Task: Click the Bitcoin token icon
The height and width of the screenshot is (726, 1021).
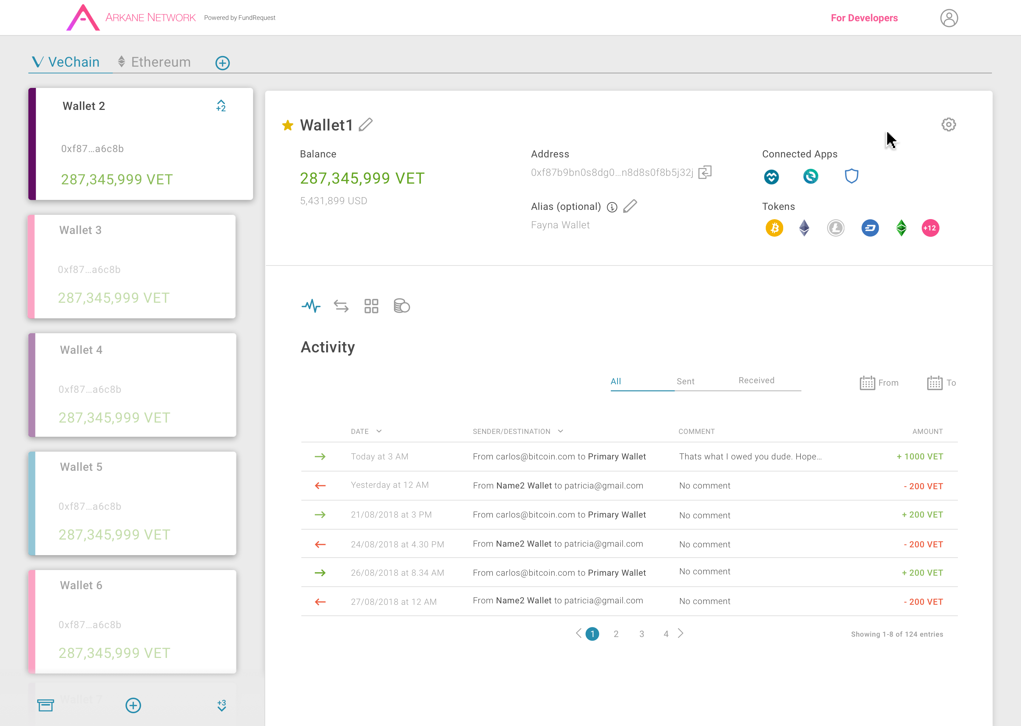Action: click(774, 228)
